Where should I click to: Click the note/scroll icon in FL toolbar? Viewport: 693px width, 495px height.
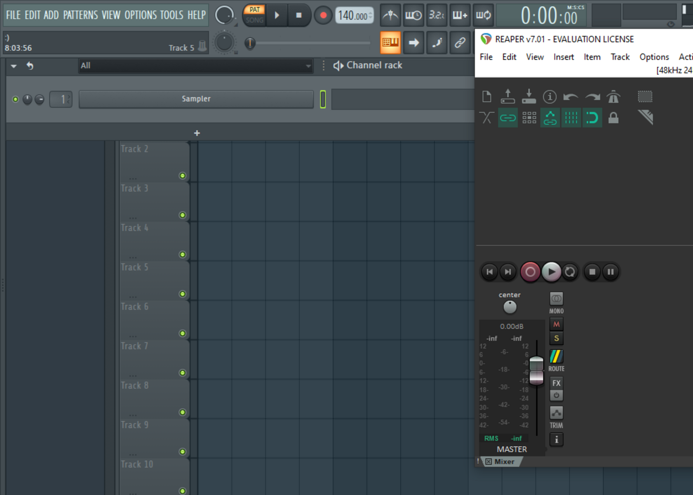(x=437, y=42)
